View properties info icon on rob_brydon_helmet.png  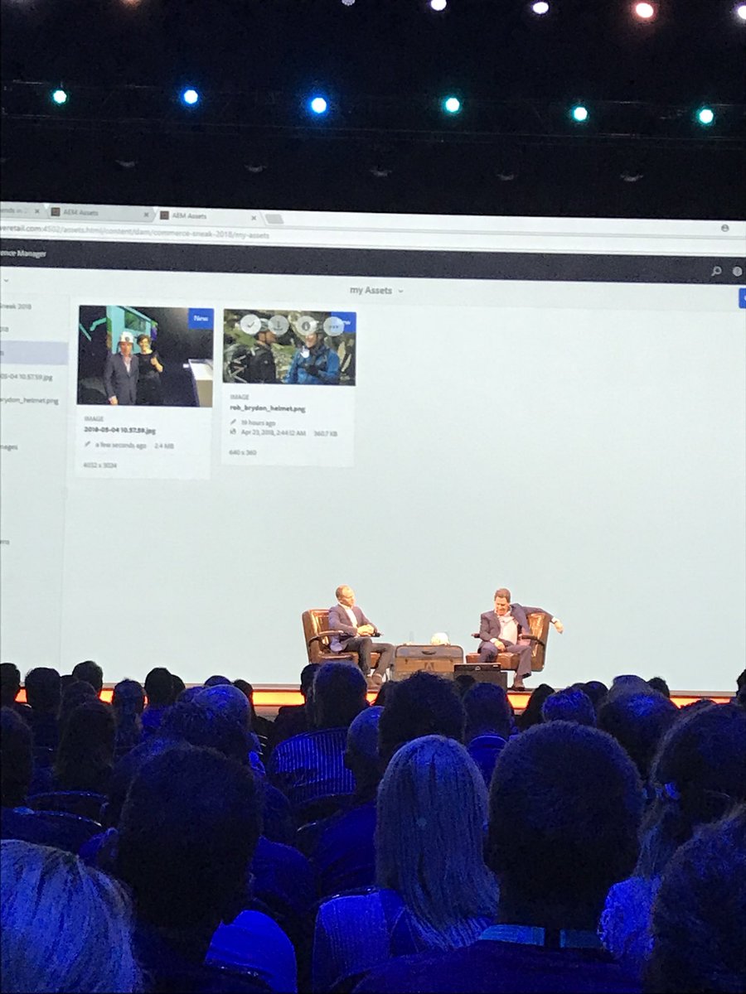[306, 326]
